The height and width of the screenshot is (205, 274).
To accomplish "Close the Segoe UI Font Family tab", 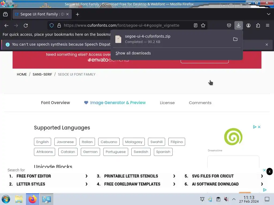I will pyautogui.click(x=67, y=14).
